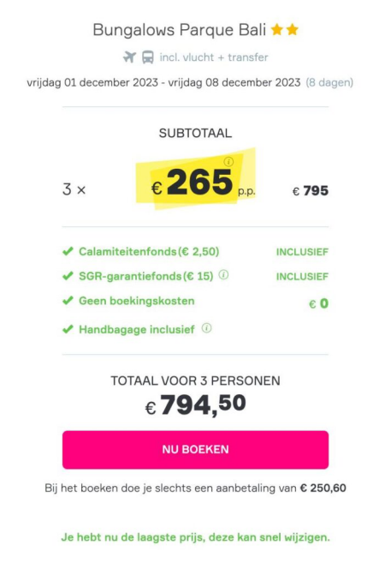
Task: Click the Calamiteitenfonds green checkmark
Action: 68,251
